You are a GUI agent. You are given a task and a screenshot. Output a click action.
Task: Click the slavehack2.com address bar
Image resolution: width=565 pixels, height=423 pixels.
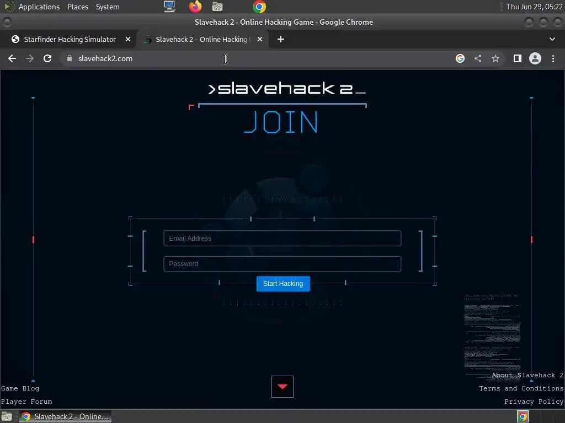[256, 58]
